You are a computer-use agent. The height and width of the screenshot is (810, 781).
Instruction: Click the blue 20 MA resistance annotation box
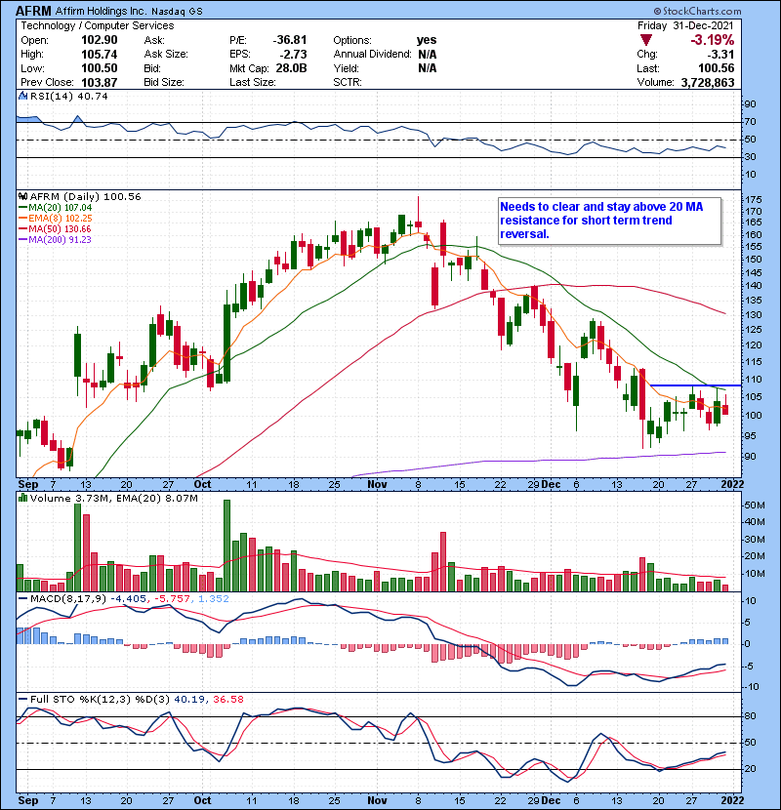click(x=609, y=221)
